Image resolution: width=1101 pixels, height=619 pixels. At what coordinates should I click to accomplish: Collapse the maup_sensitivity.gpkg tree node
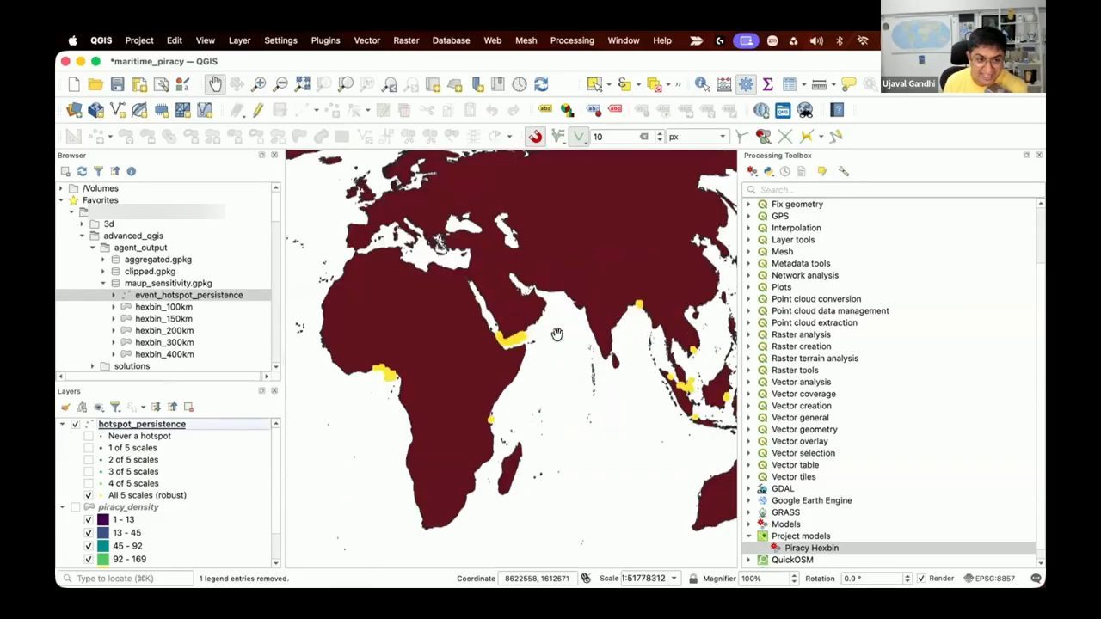(103, 283)
